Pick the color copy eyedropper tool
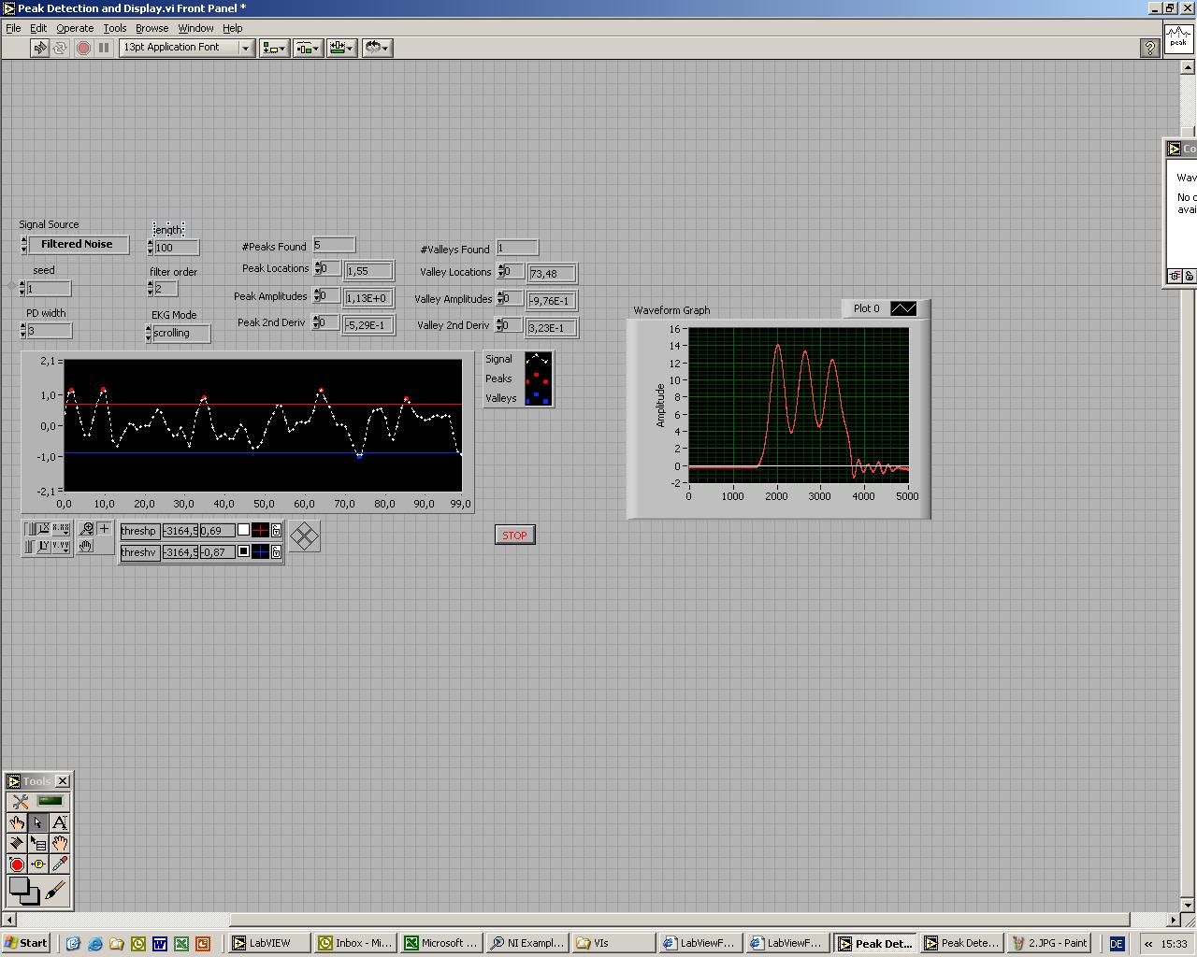Viewport: 1197px width, 957px height. point(60,864)
